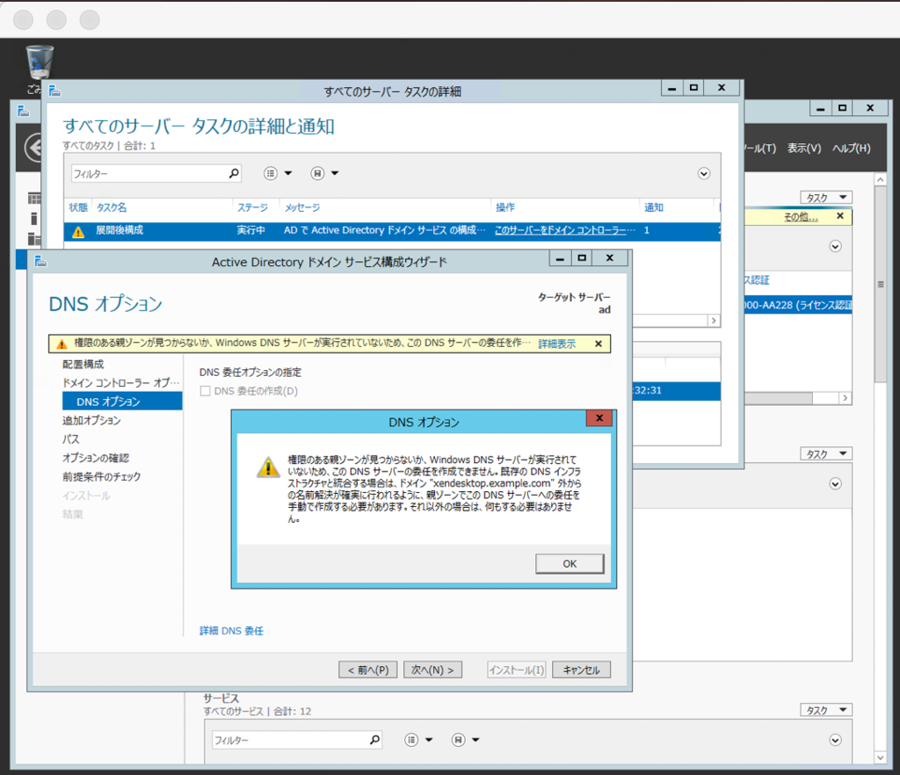Sort by タスク名 column header

click(x=112, y=207)
